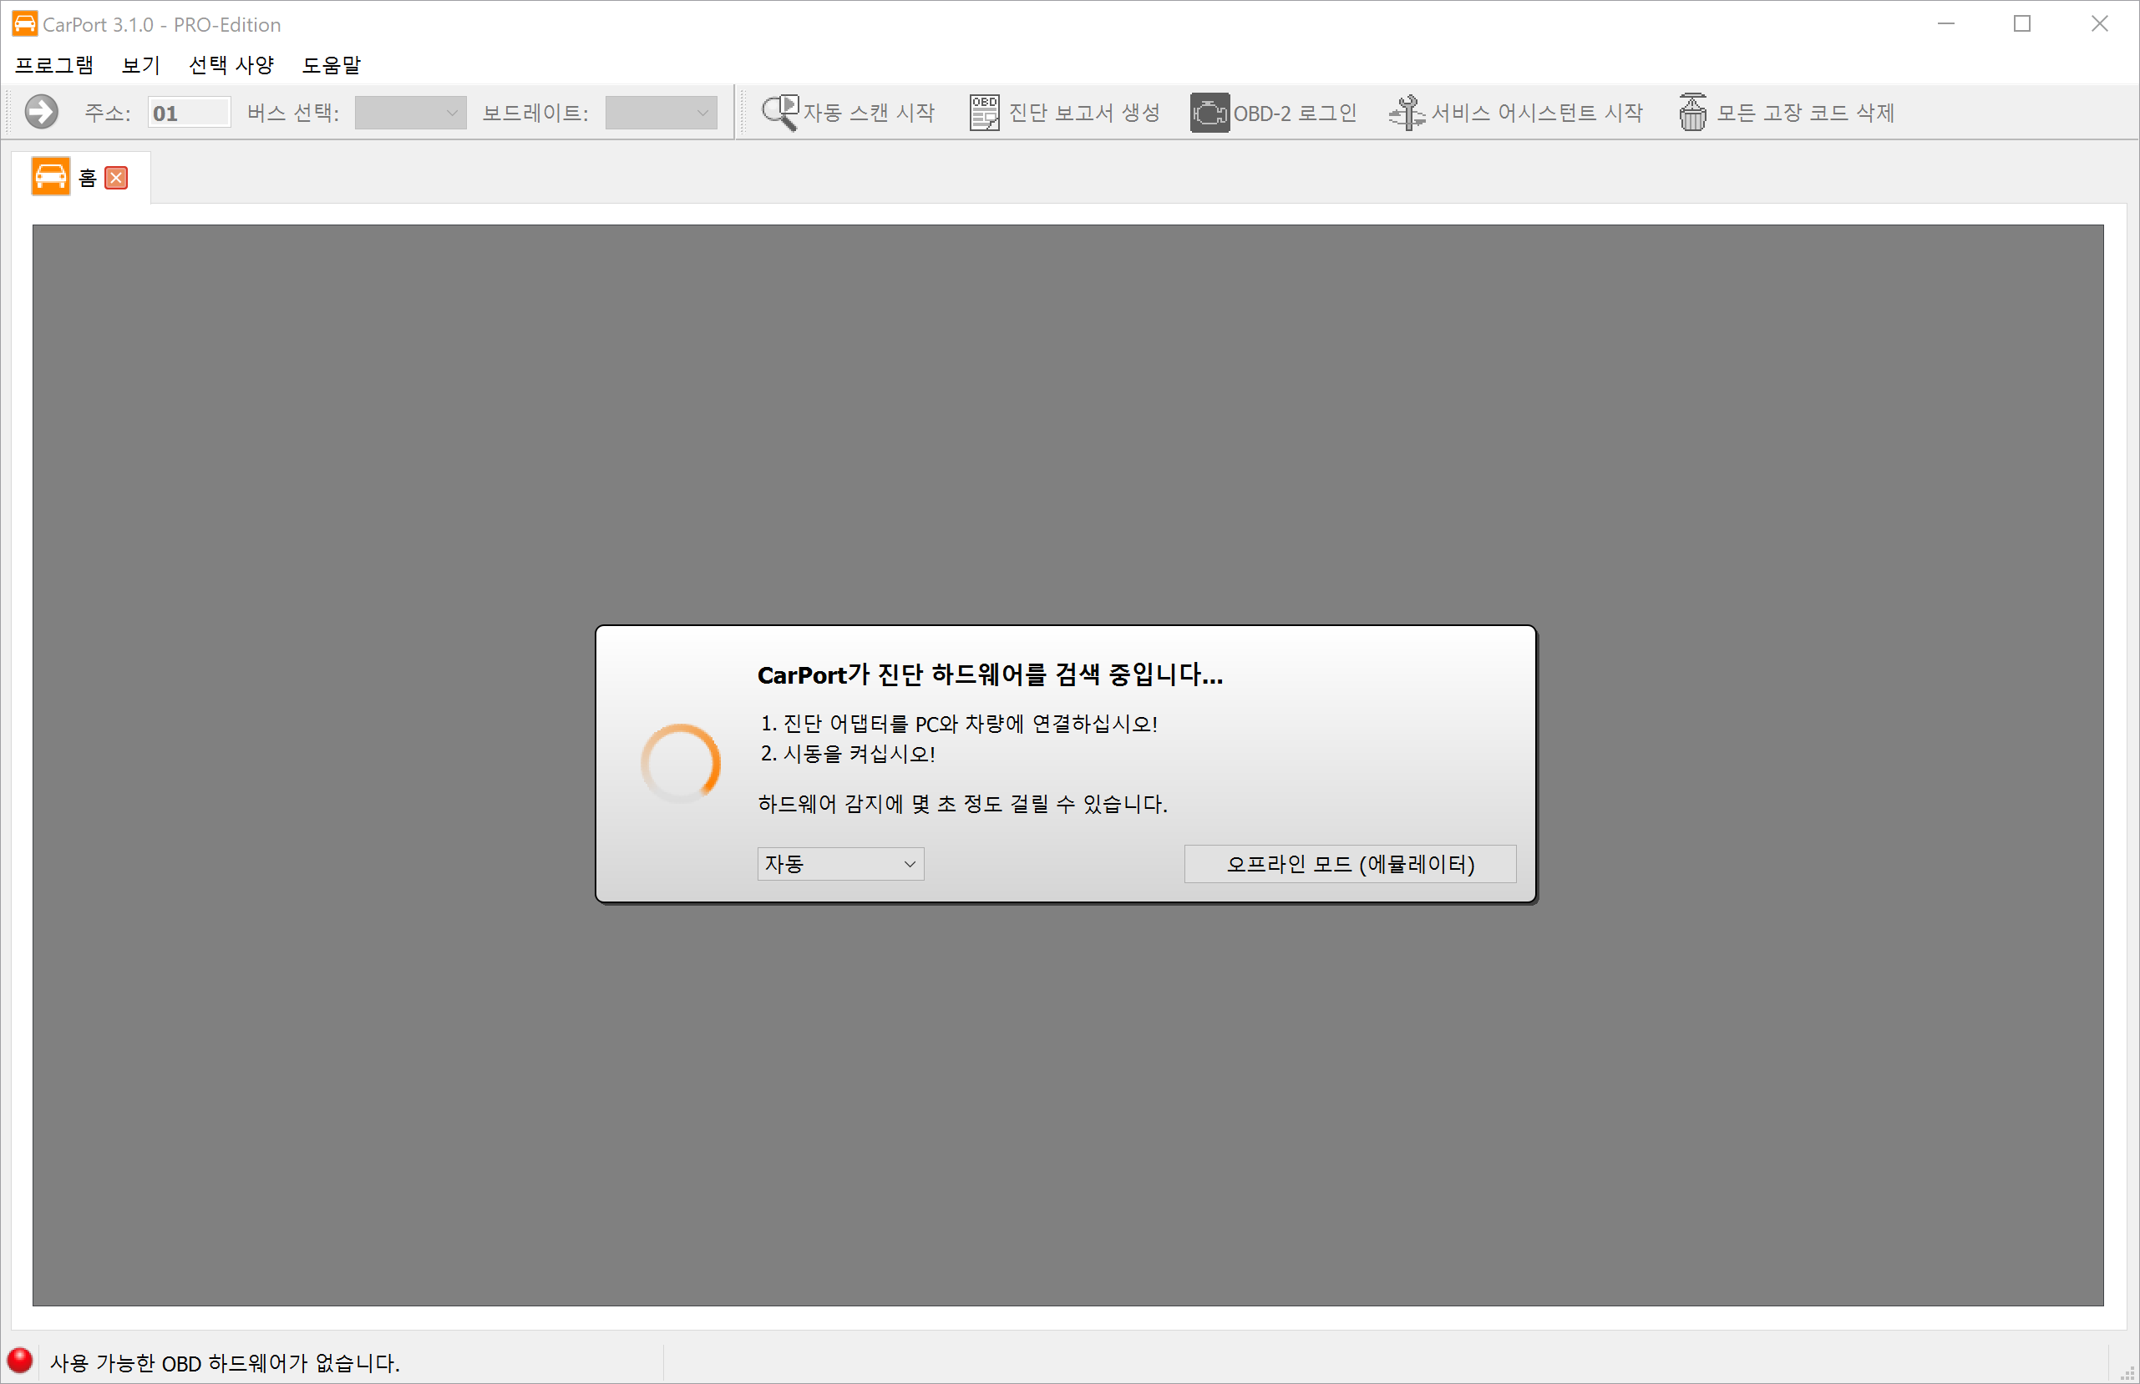This screenshot has height=1384, width=2140.
Task: Open the 보드레이트 dropdown
Action: click(661, 112)
